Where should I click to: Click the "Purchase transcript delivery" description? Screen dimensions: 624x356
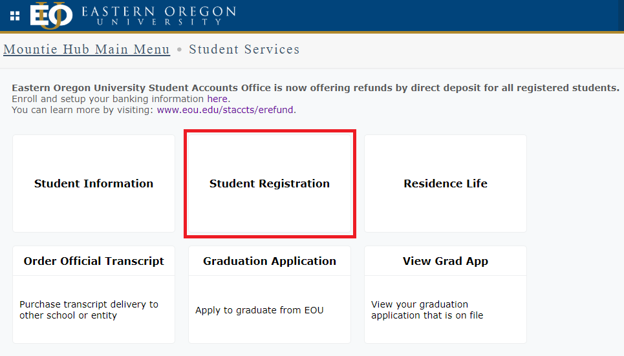pyautogui.click(x=89, y=309)
